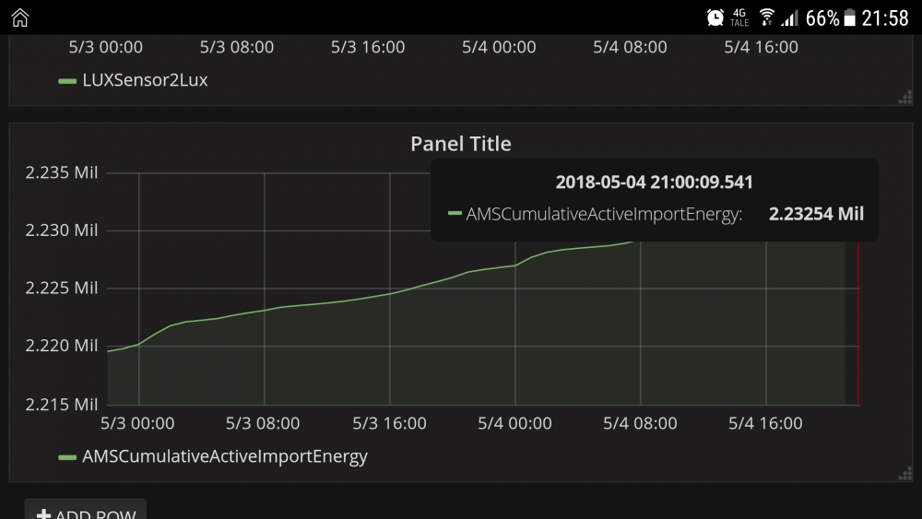
Task: Grab the energy panel resize handle
Action: [x=905, y=474]
